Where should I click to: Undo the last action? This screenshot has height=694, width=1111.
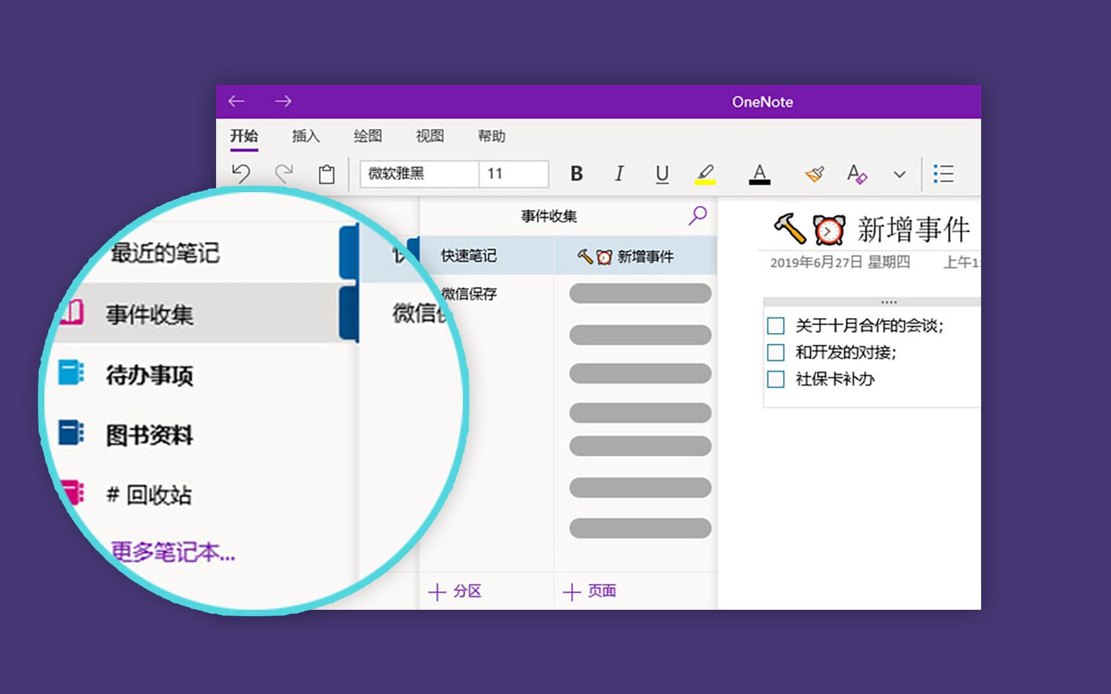pos(241,173)
